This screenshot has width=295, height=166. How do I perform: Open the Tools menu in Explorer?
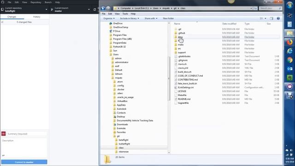click(x=125, y=14)
